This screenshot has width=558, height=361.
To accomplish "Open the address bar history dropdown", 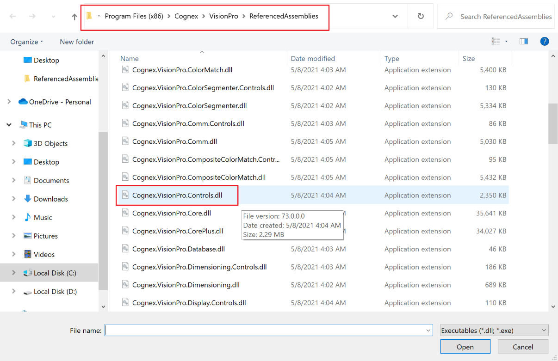I will (x=395, y=16).
